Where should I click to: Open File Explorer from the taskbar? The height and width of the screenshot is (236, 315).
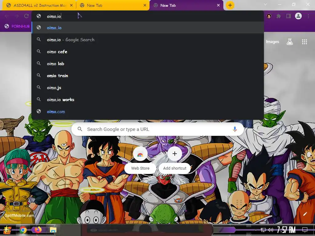(53, 230)
